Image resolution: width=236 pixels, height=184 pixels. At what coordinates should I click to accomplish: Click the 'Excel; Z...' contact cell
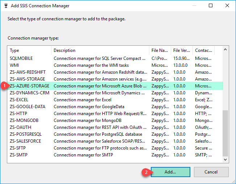[204, 100]
